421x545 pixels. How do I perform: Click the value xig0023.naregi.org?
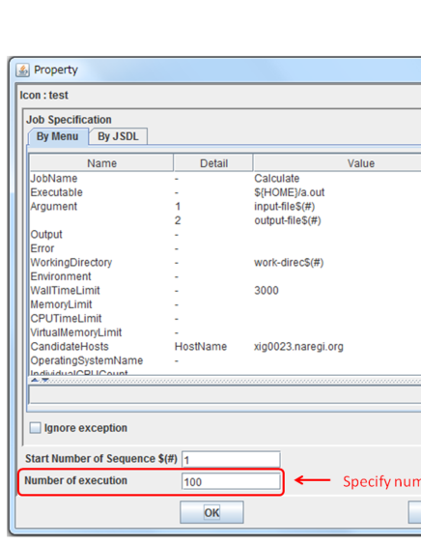tap(298, 347)
